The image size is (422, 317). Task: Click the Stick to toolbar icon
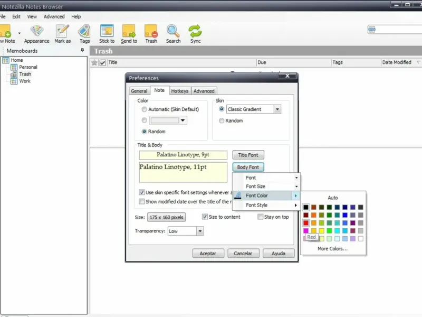107,31
